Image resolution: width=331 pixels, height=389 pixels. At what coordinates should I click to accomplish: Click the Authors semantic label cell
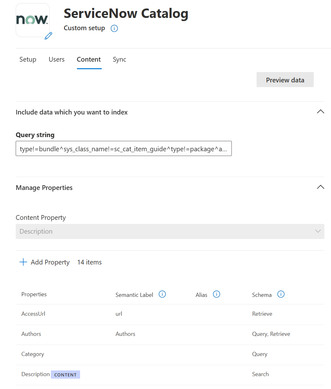coord(125,334)
